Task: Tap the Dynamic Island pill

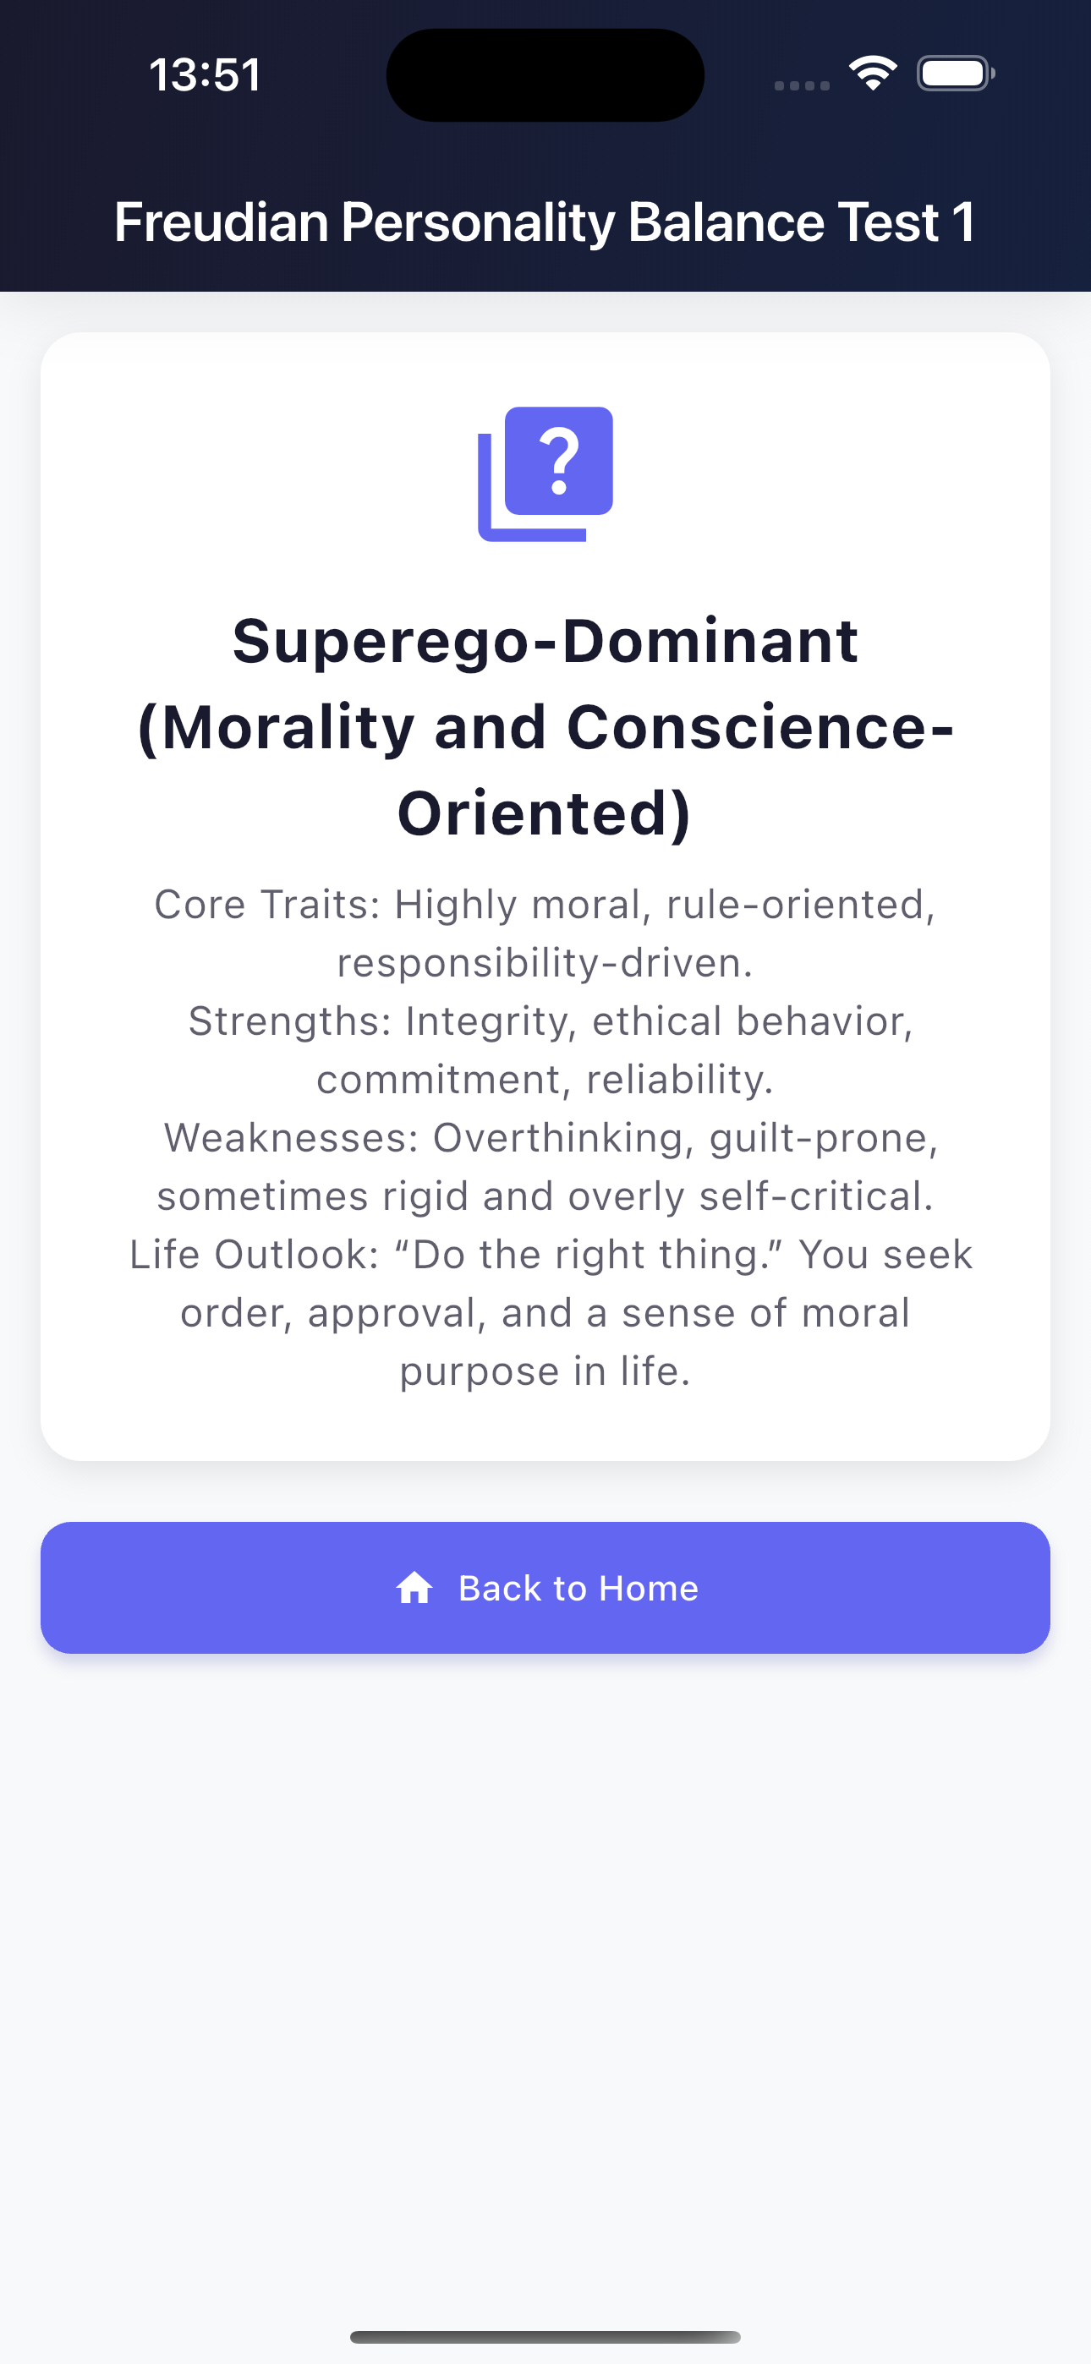Action: tap(545, 74)
